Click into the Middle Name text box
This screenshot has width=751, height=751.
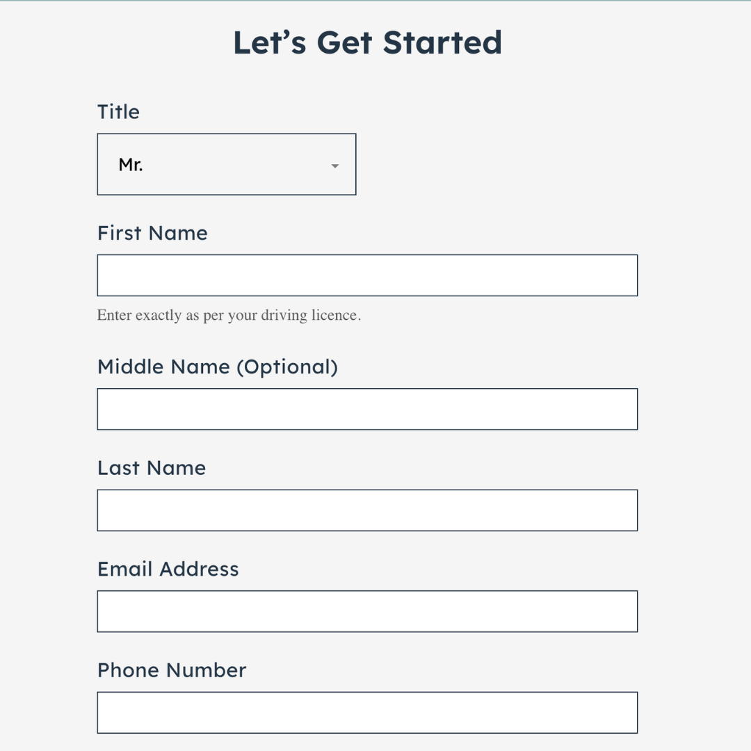367,409
